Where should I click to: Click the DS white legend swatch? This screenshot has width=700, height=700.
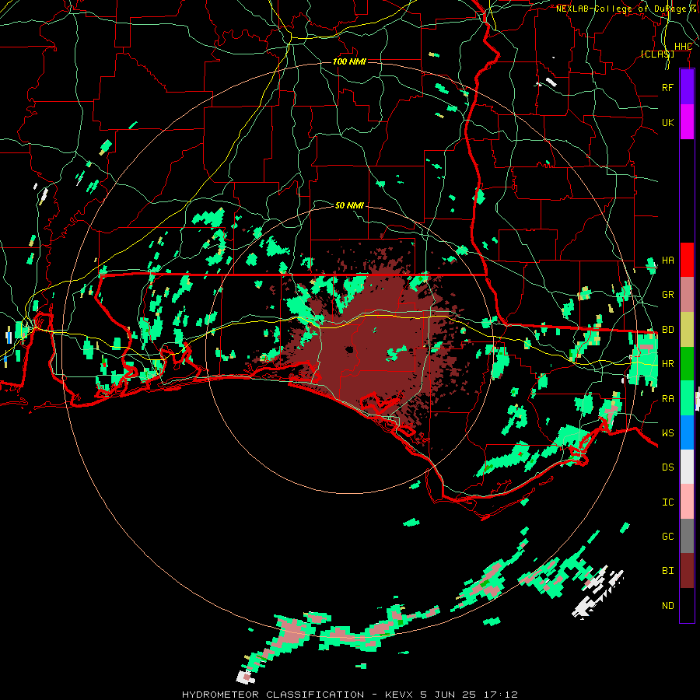[x=687, y=467]
